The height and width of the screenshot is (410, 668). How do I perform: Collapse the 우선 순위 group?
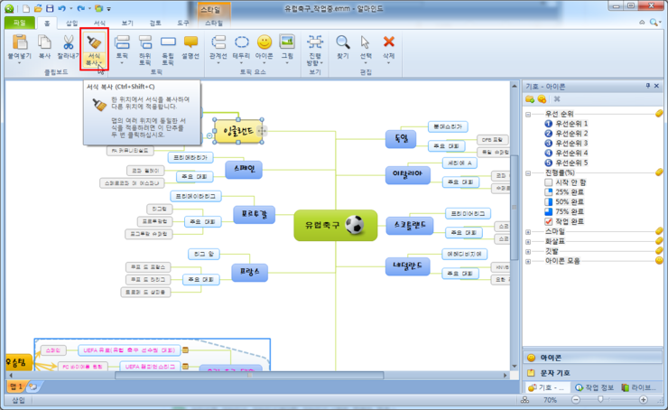tap(528, 113)
